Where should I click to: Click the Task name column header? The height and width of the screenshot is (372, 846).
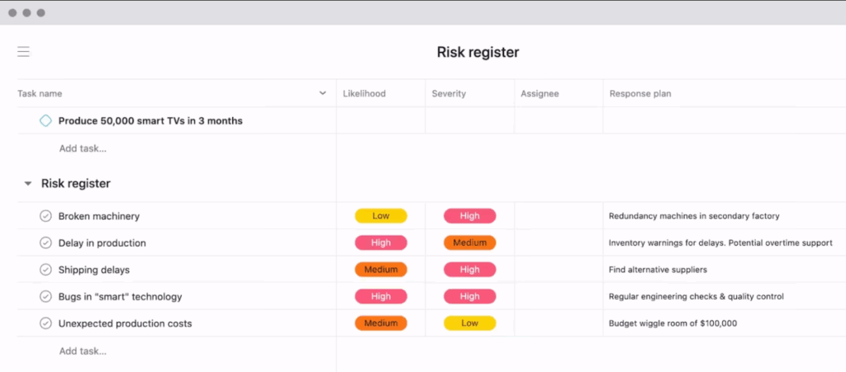pos(40,94)
